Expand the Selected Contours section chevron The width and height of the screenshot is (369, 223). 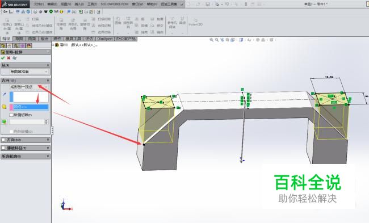pyautogui.click(x=48, y=156)
